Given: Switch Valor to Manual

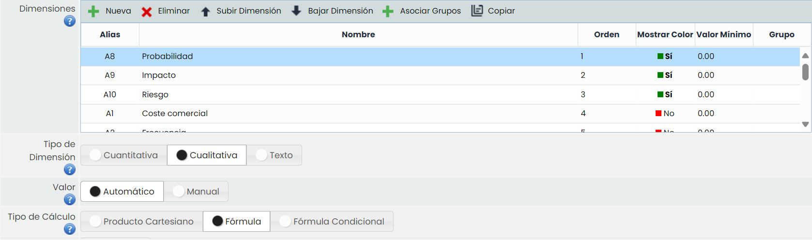Looking at the screenshot, I should coord(196,192).
